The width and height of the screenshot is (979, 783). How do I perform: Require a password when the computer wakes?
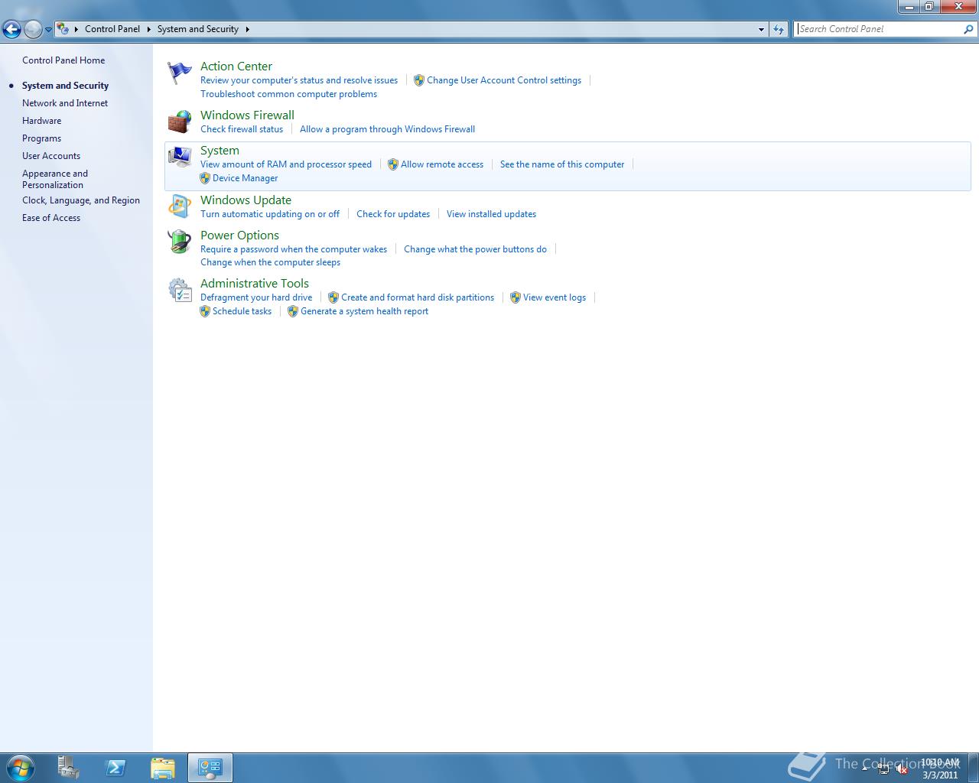(294, 249)
